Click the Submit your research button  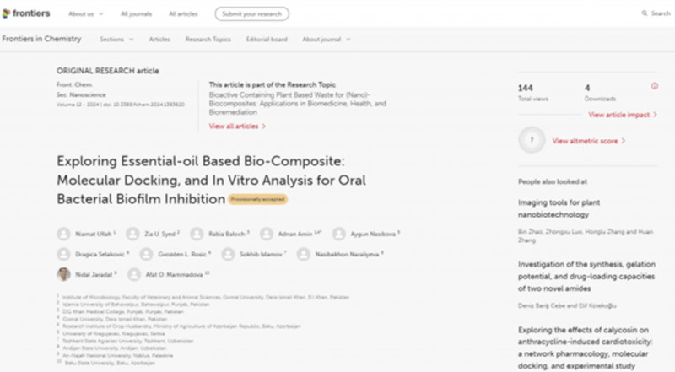coord(251,13)
